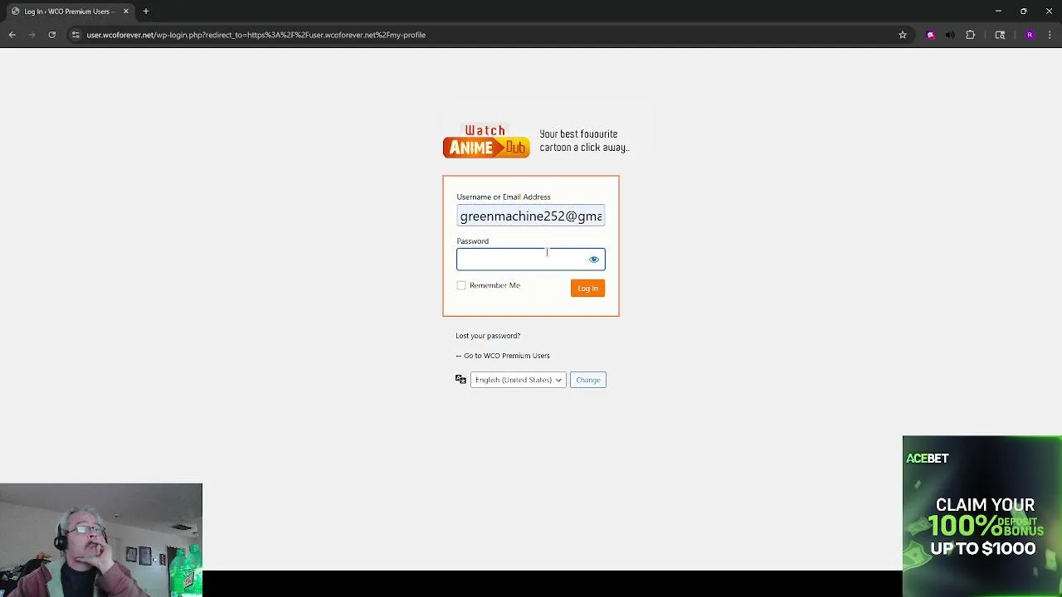Click the speaker volume extension icon

click(950, 35)
